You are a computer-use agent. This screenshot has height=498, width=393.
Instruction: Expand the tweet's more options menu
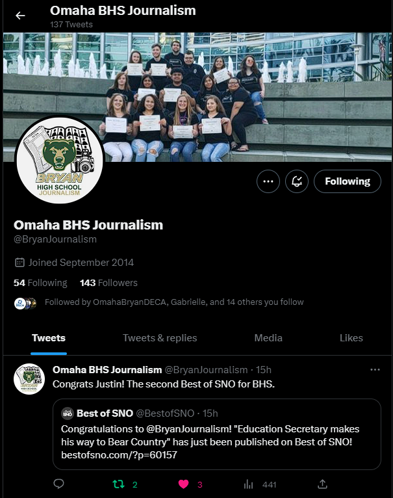coord(375,370)
